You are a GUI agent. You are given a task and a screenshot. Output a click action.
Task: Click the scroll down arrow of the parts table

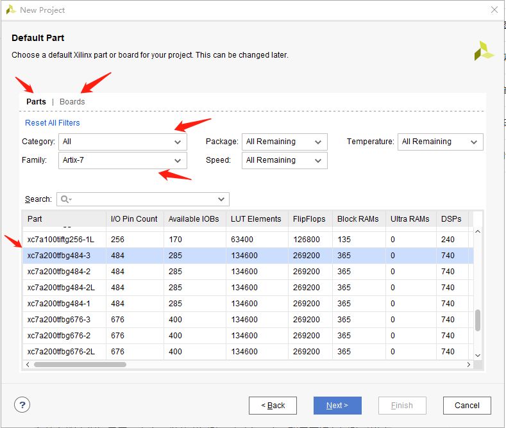(x=478, y=355)
